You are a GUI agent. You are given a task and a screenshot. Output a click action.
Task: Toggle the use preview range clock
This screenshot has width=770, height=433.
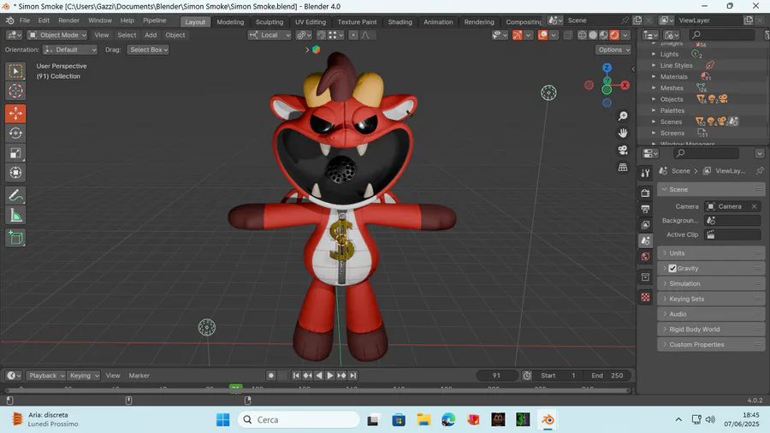click(x=527, y=376)
